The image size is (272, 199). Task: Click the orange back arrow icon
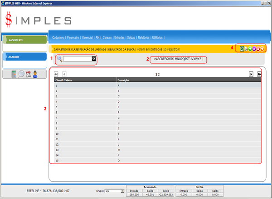coord(263,49)
